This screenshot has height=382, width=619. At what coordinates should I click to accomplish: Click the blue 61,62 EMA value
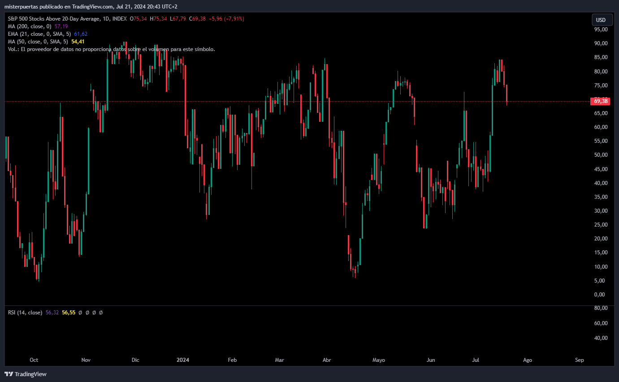[81, 34]
